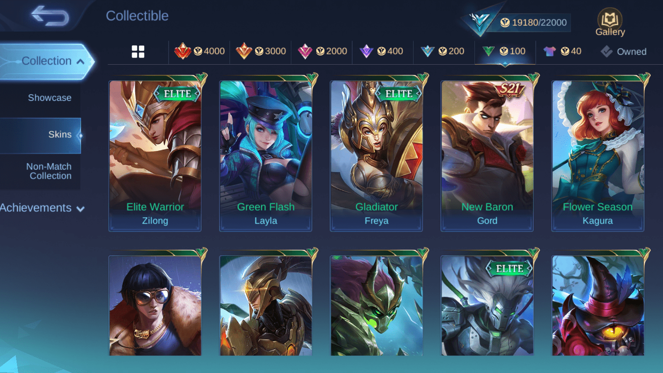Filter skins by the 200 point tier
The height and width of the screenshot is (373, 663).
(442, 51)
